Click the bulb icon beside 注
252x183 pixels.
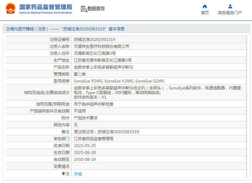click(63, 173)
